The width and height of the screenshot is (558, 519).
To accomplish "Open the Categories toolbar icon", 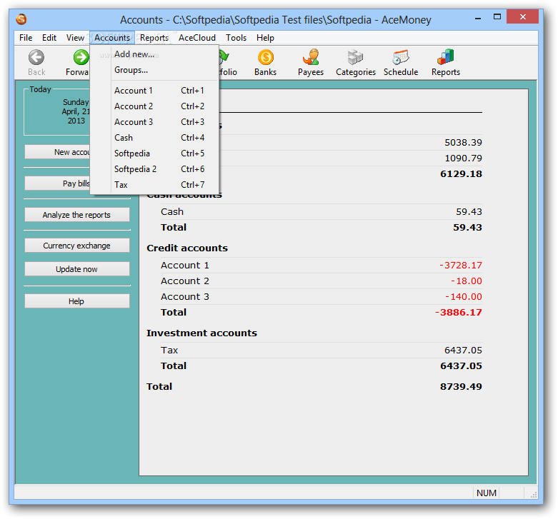I will click(x=355, y=57).
